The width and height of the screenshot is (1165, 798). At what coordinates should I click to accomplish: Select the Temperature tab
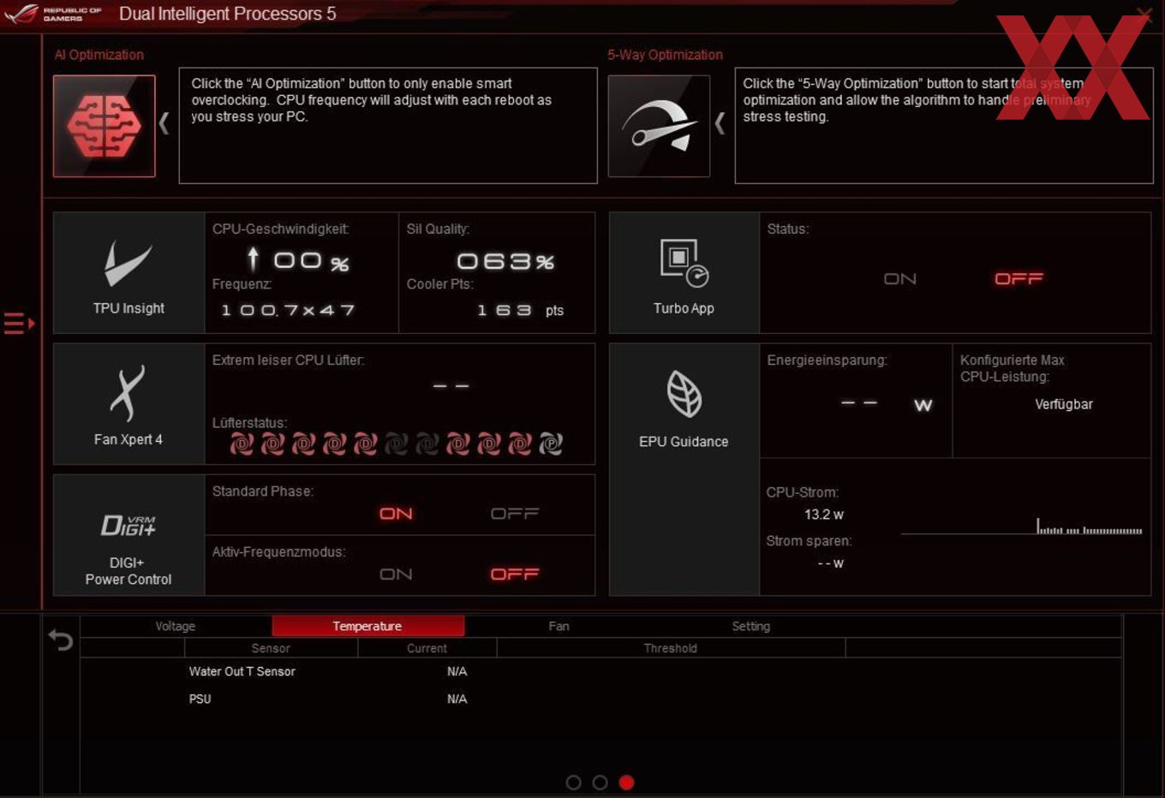pos(368,626)
